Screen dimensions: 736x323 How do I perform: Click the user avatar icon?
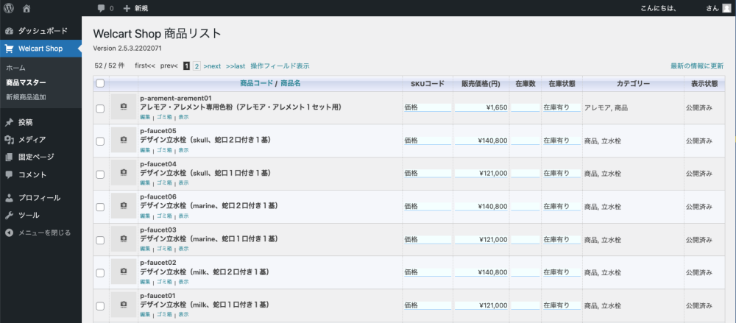pyautogui.click(x=726, y=8)
